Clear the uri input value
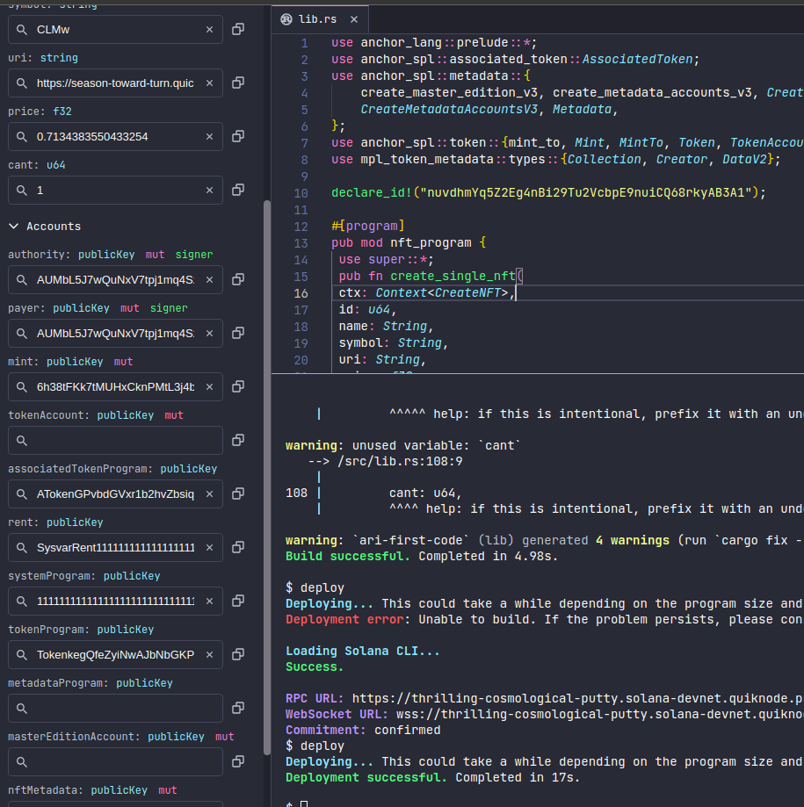The height and width of the screenshot is (807, 804). 209,83
